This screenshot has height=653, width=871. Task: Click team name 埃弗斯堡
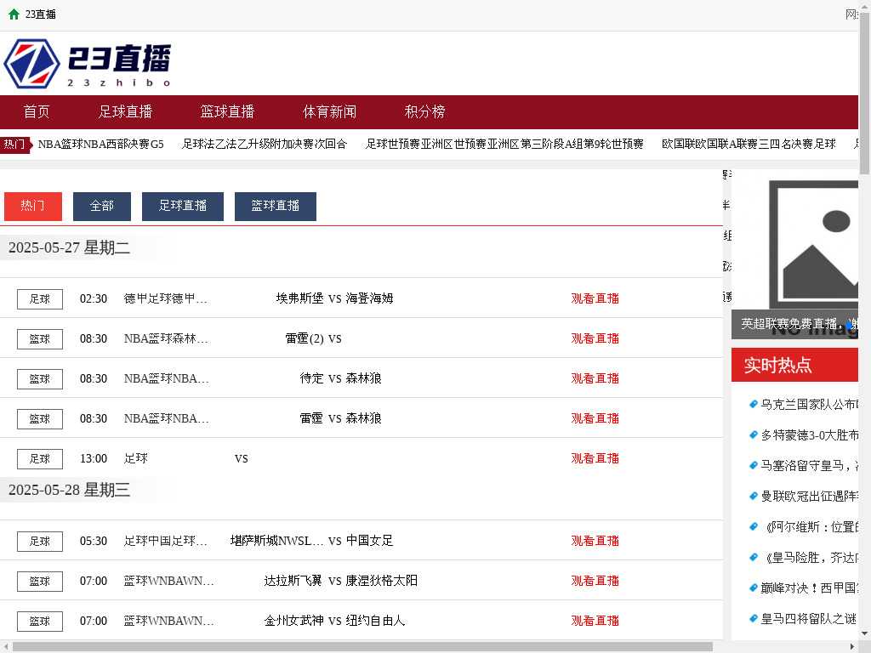click(300, 298)
